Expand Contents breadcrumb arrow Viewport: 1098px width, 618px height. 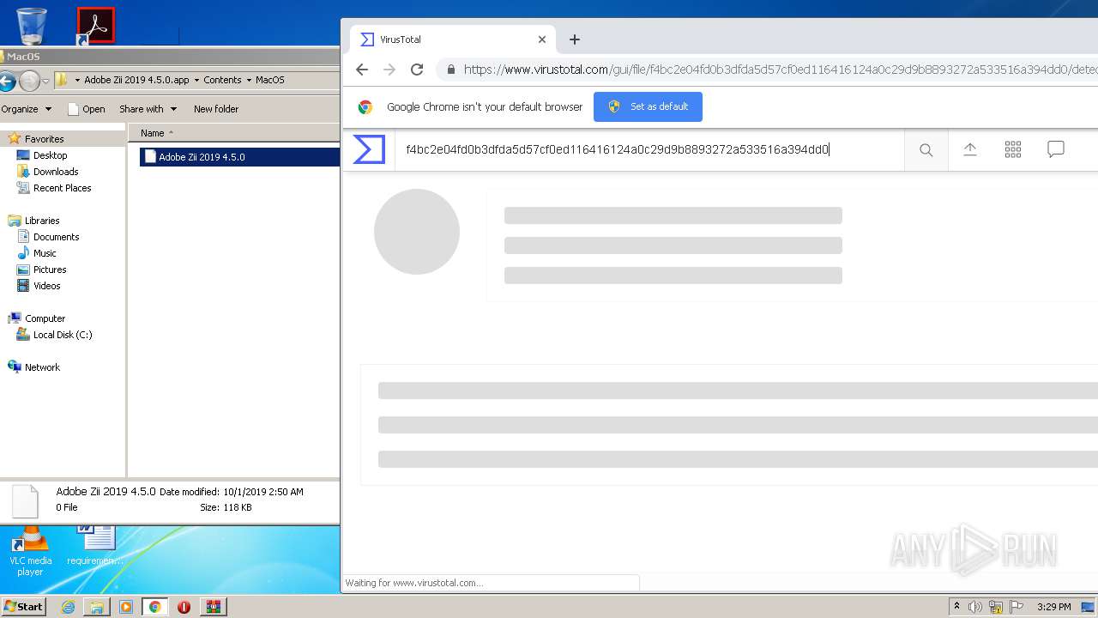(x=248, y=80)
